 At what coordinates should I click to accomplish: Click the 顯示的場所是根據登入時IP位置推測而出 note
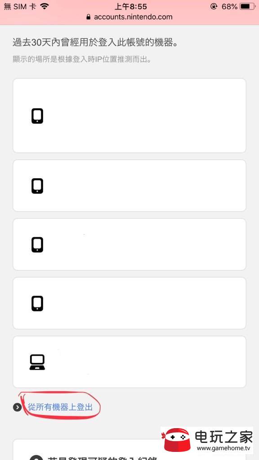coord(82,60)
